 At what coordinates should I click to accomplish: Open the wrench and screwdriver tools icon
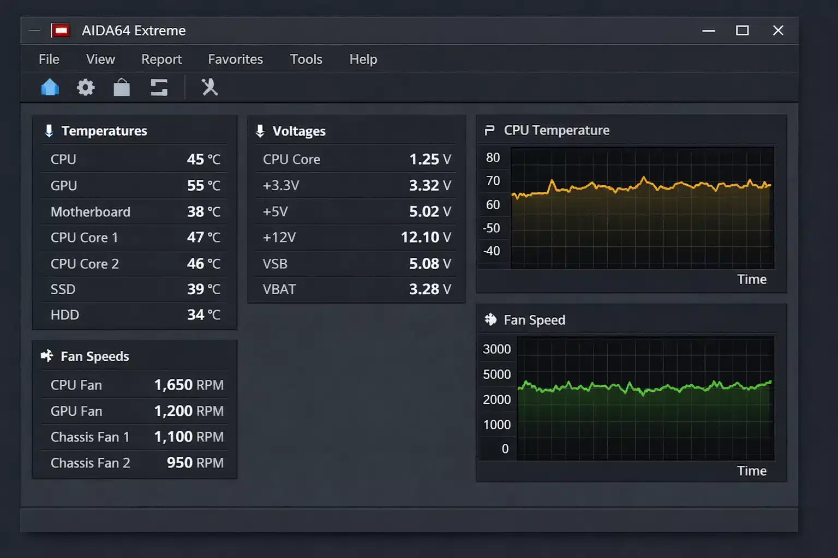tap(209, 87)
